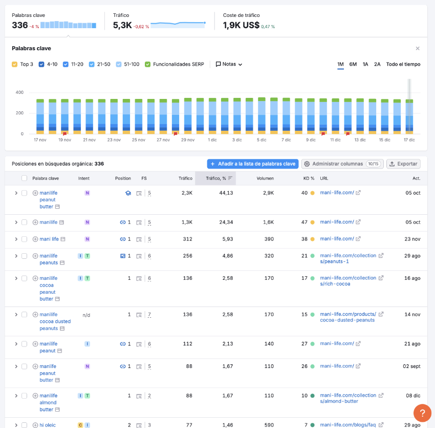The width and height of the screenshot is (435, 428).
Task: Open external link icon for cocoa-dusted-peanuts URL
Action: [381, 314]
